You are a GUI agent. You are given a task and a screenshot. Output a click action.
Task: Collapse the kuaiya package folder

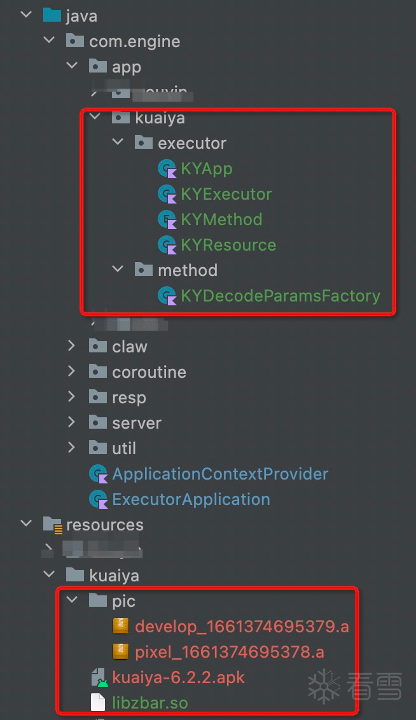coord(95,118)
